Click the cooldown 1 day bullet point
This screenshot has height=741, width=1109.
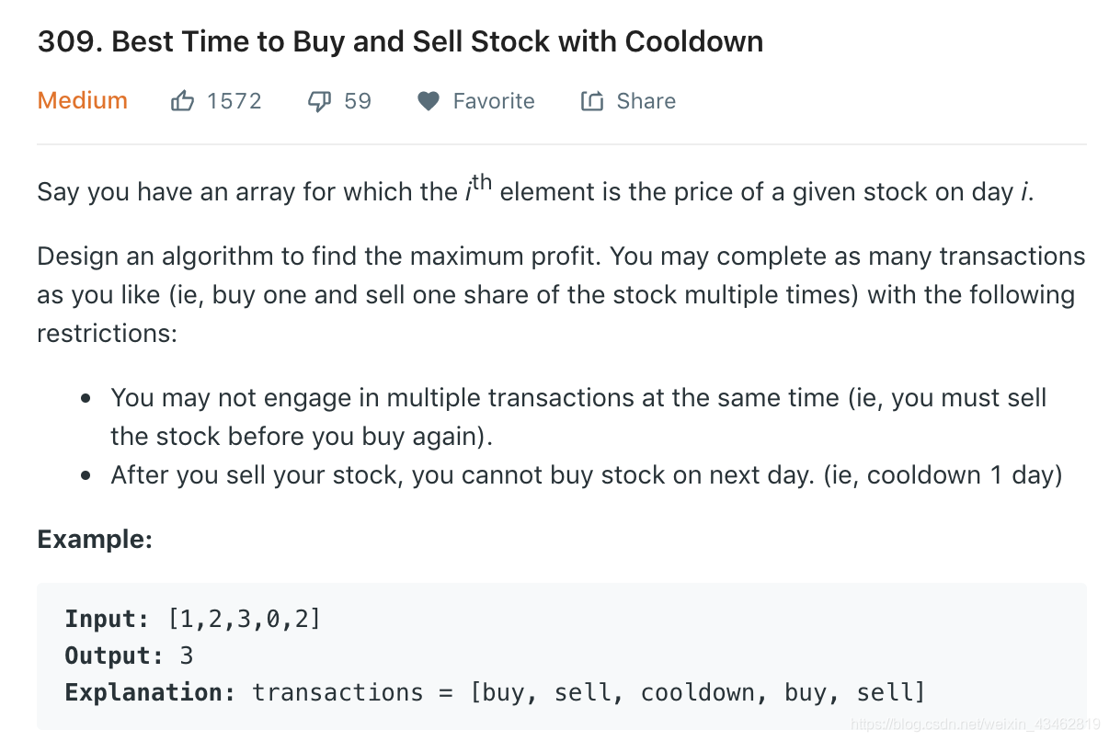pos(586,475)
